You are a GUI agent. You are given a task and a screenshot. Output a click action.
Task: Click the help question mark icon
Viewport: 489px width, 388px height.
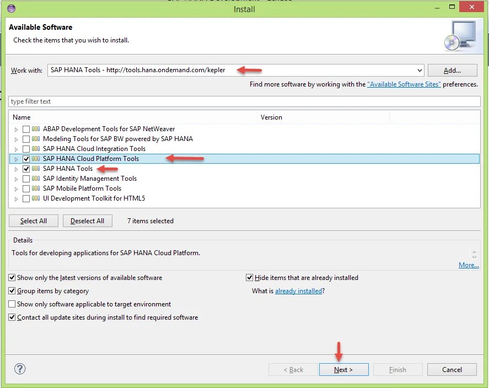click(x=20, y=369)
